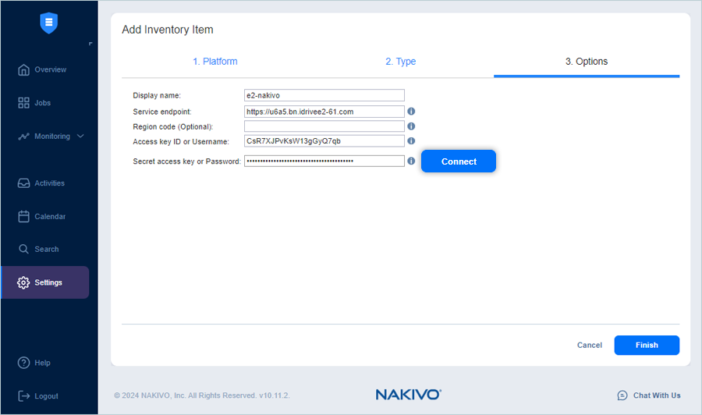Click the Monitoring chart icon
The height and width of the screenshot is (415, 702).
[23, 136]
